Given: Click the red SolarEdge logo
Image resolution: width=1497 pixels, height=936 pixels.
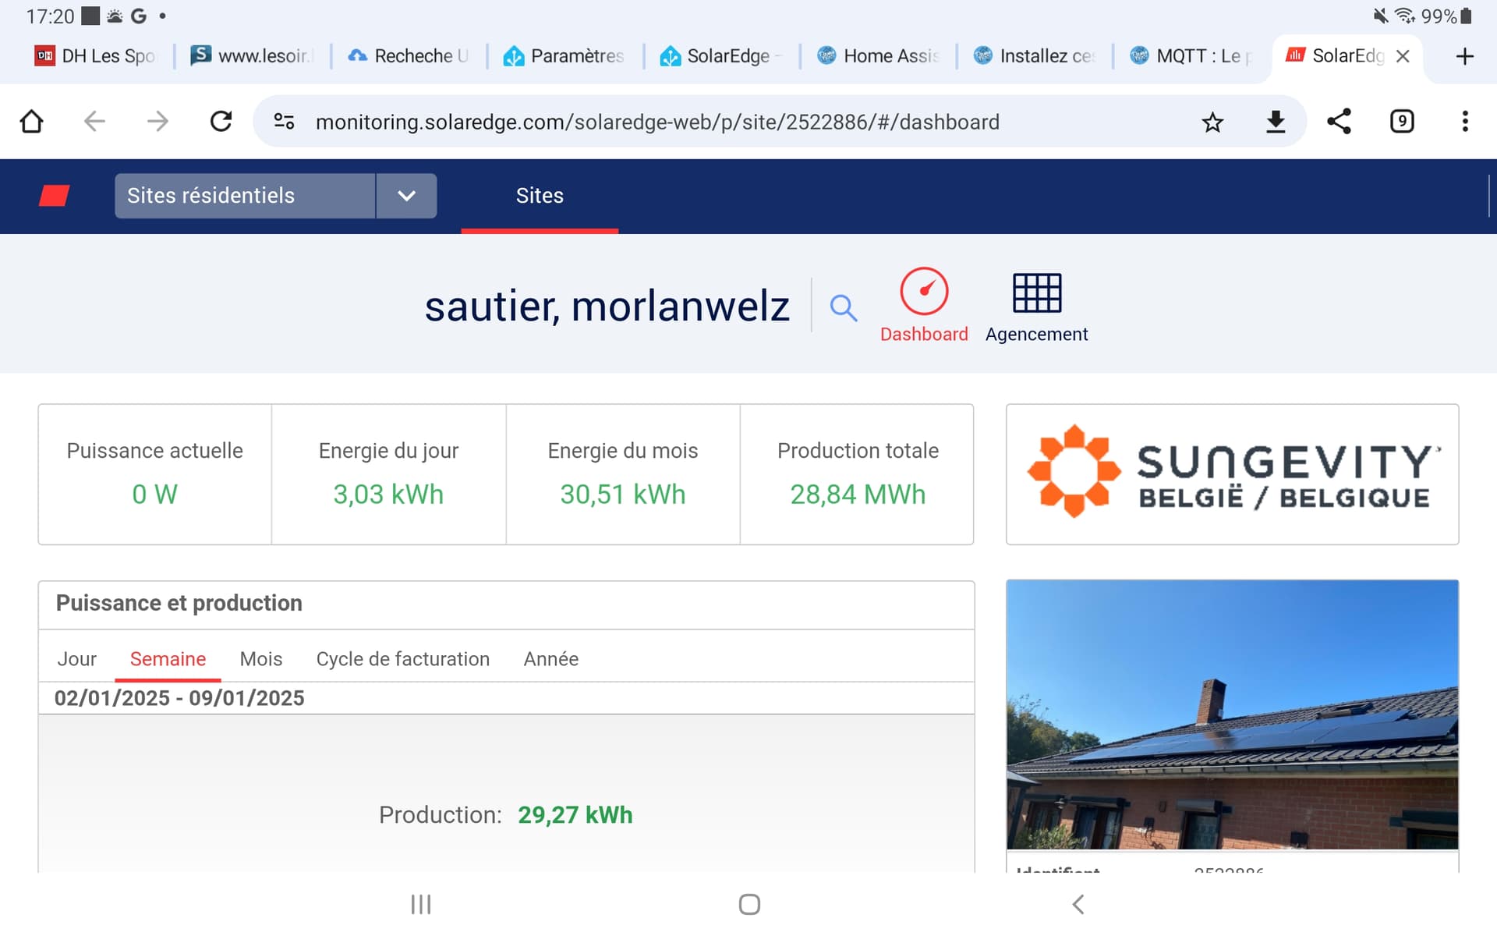Looking at the screenshot, I should (55, 196).
